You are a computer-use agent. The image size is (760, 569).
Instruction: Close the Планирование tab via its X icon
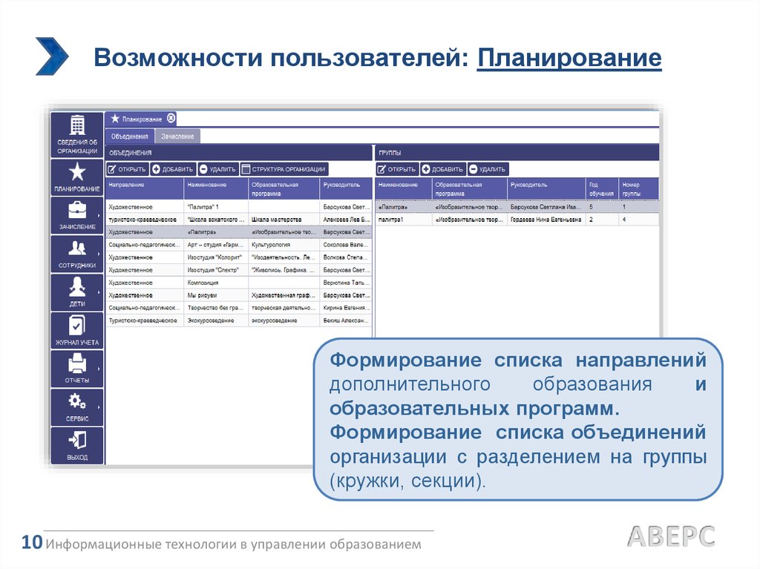point(171,119)
